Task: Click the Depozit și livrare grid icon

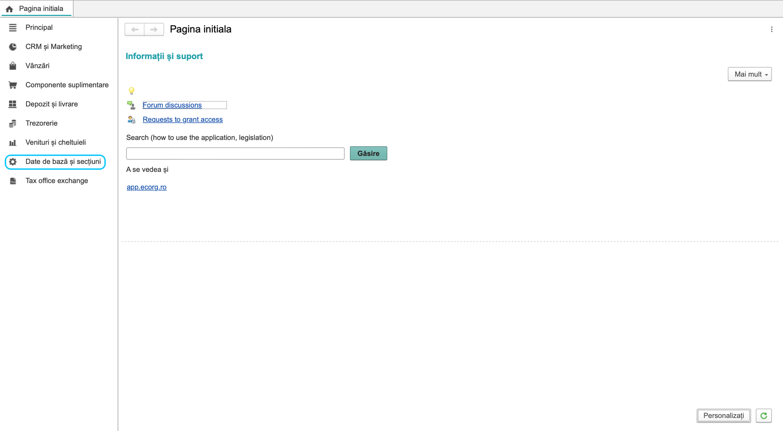Action: point(13,104)
